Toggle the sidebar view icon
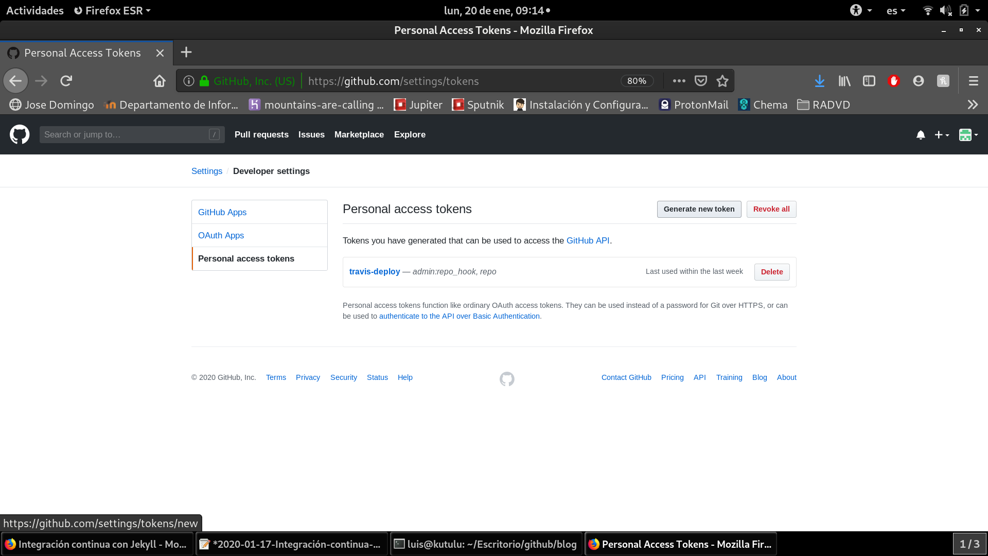 pos(869,81)
